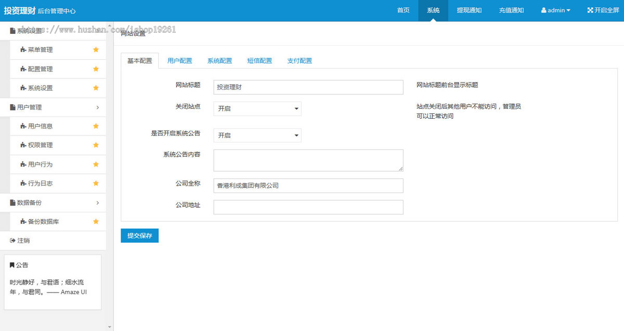Click the tree icon before 备份数据库
624x331 pixels.
coord(23,222)
